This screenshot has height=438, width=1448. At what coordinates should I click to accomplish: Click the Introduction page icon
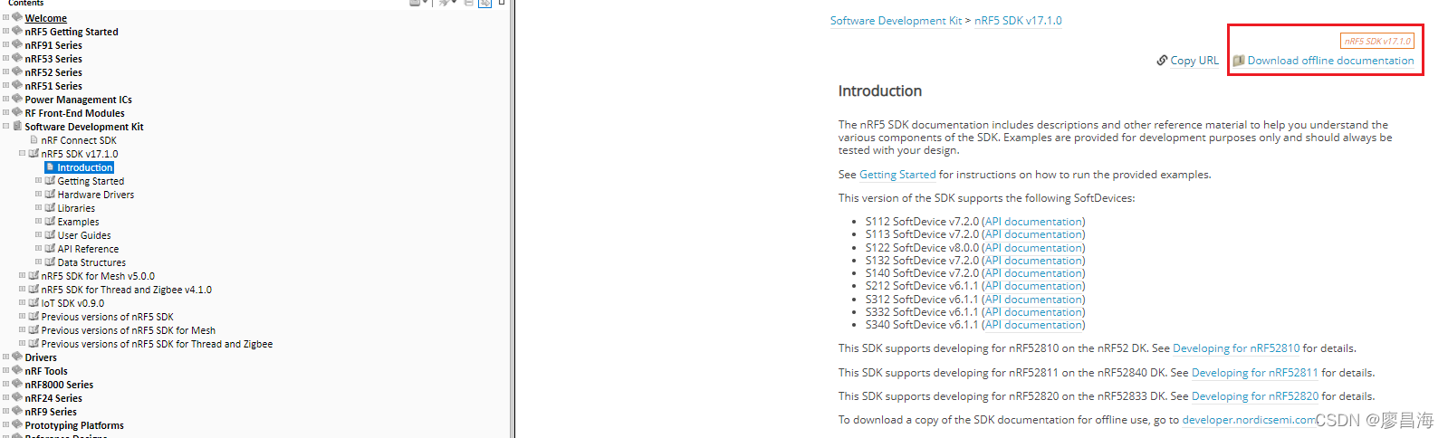point(51,167)
